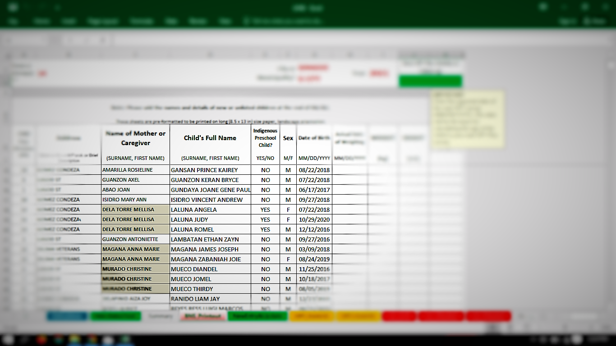This screenshot has height=346, width=616.
Task: Select birth date 12/12/2016
Action: 314,229
